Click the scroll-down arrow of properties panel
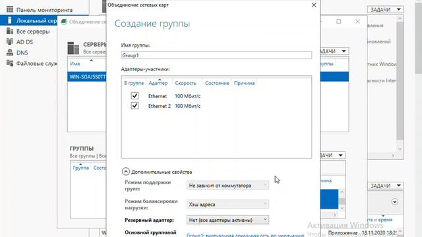The height and width of the screenshot is (237, 422). pyautogui.click(x=400, y=149)
